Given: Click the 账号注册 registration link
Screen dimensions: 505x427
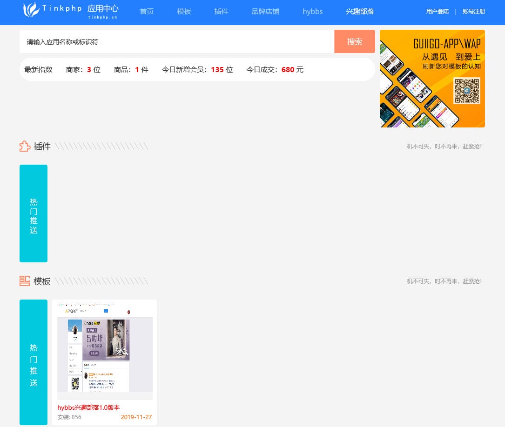Looking at the screenshot, I should [473, 11].
